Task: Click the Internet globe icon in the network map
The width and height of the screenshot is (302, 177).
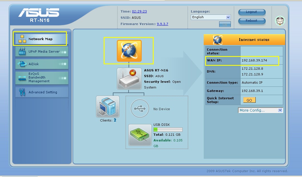Action: (129, 51)
